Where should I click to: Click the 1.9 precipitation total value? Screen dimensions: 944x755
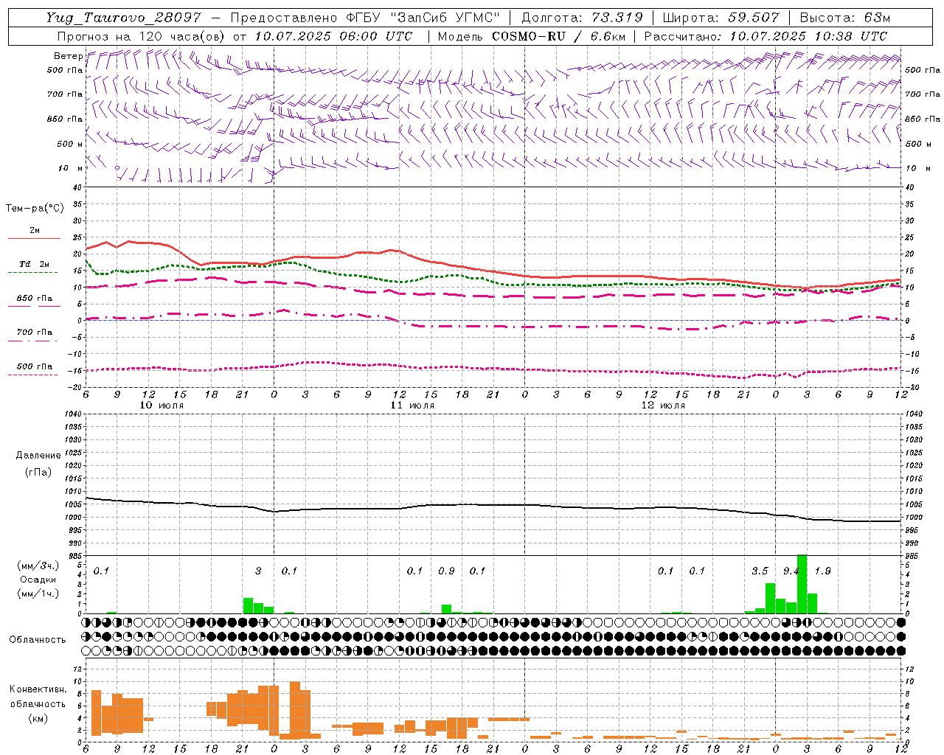pos(822,571)
